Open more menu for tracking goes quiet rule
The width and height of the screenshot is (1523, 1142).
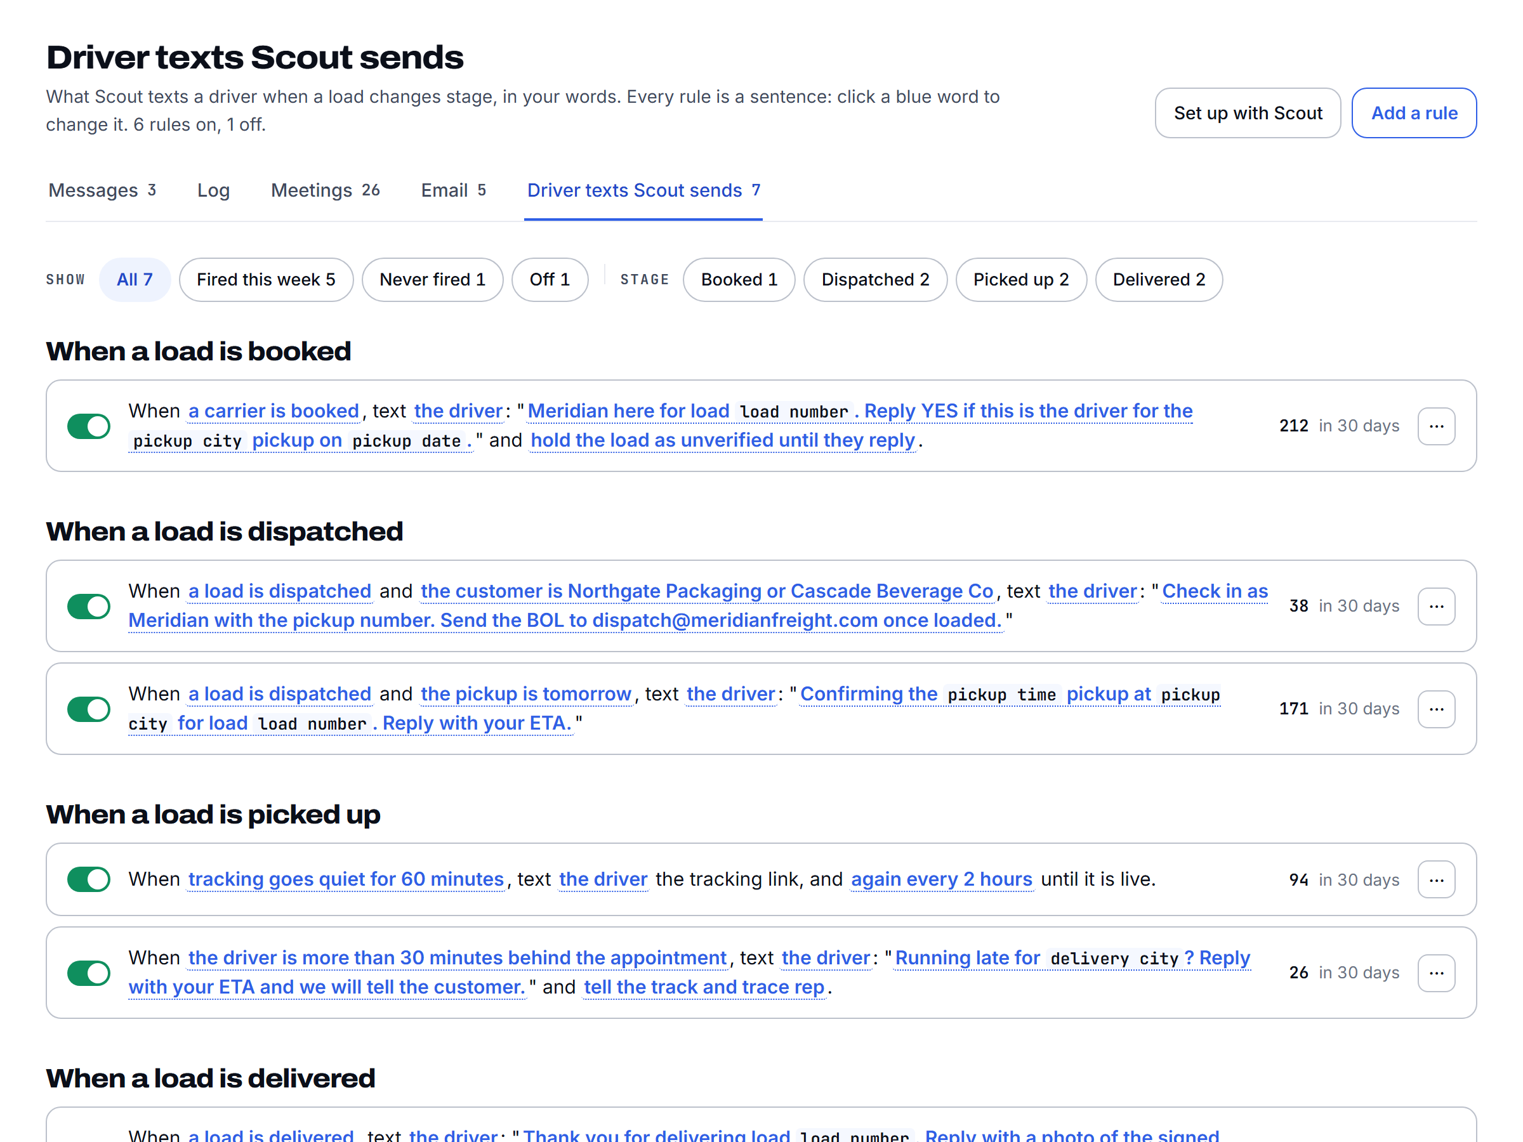click(x=1435, y=879)
